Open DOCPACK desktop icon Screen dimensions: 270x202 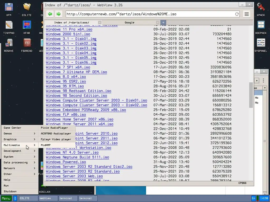click(x=261, y=27)
